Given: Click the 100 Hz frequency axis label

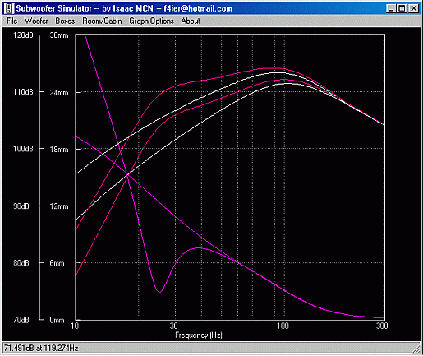Looking at the screenshot, I should (x=283, y=326).
